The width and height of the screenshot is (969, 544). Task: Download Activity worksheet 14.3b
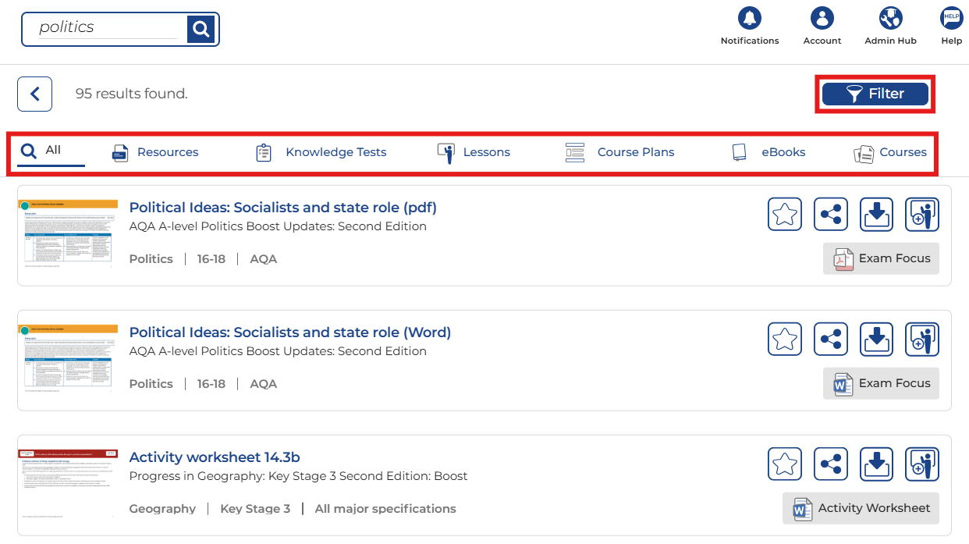coord(876,464)
